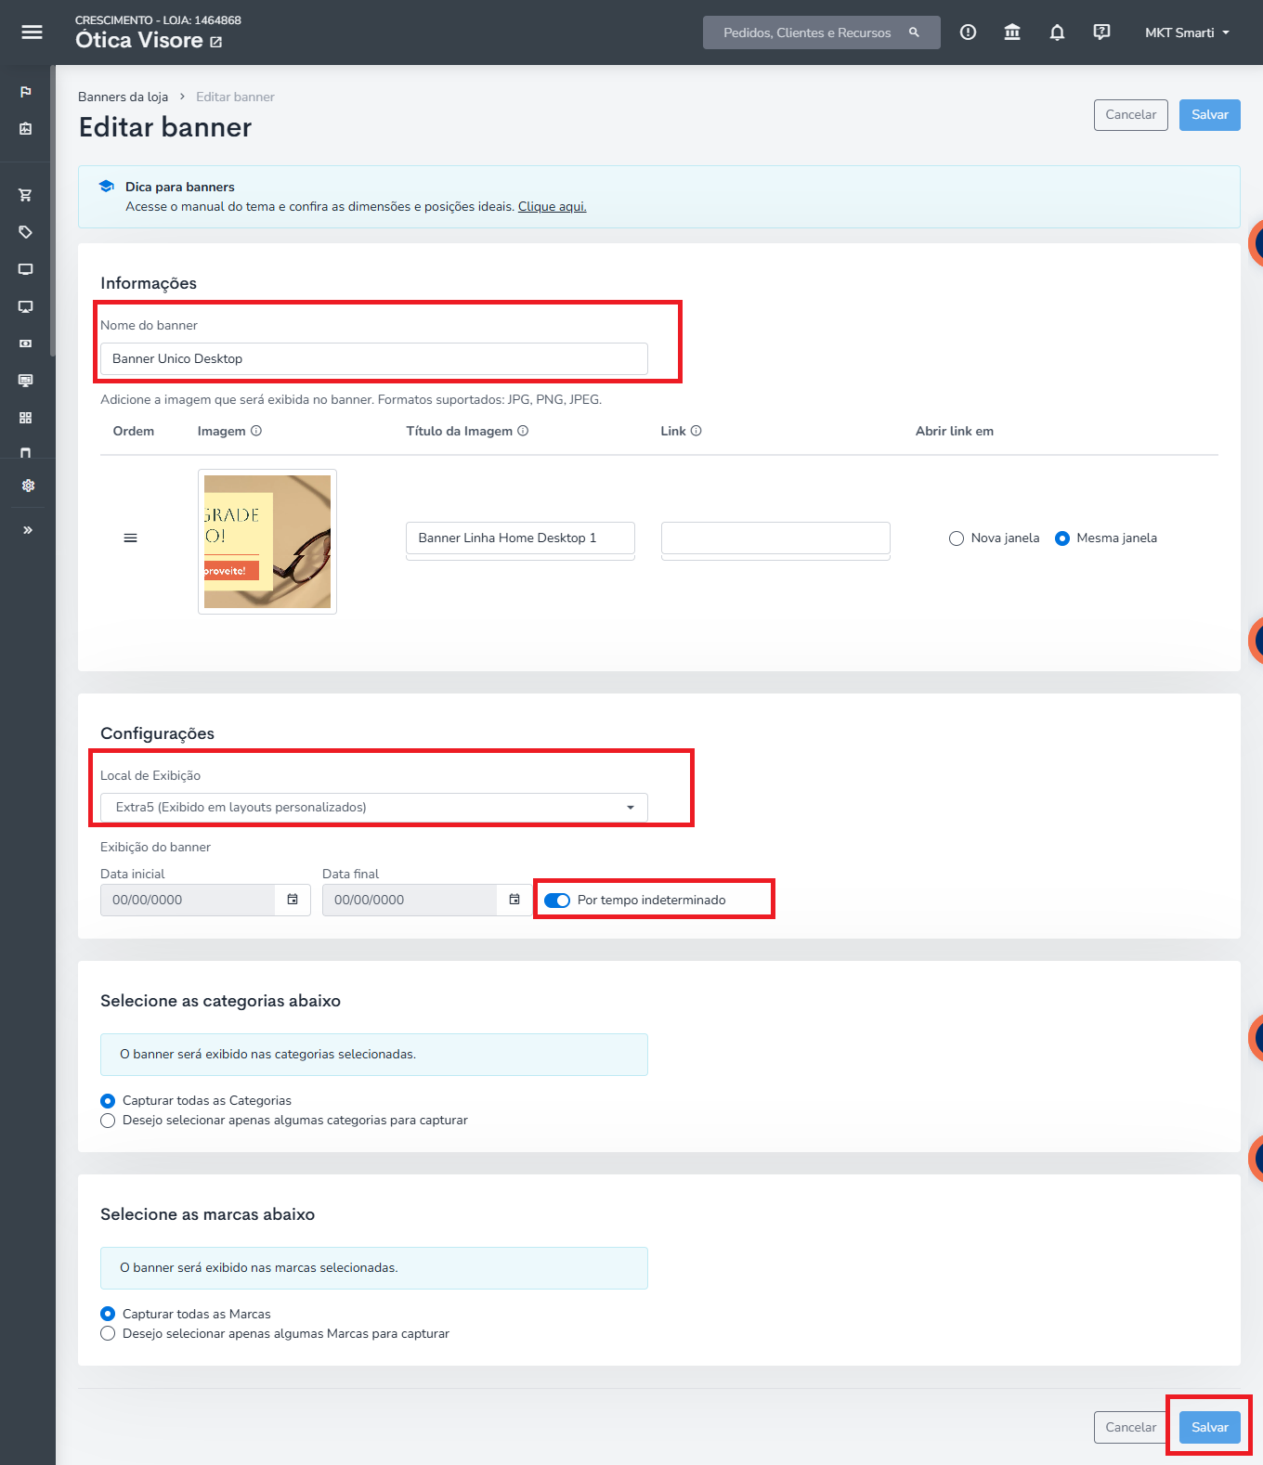Viewport: 1263px width, 1465px height.
Task: Click the Nome do banner text field
Action: pos(374,359)
